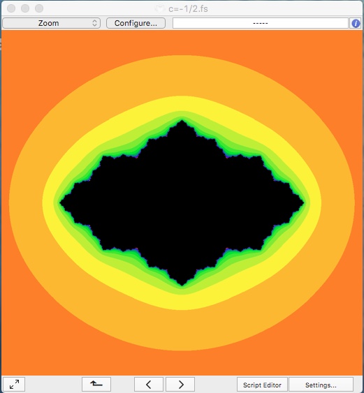Viewport: 364px width, 393px height.
Task: Click the document proxy icon in title bar
Action: click(159, 9)
